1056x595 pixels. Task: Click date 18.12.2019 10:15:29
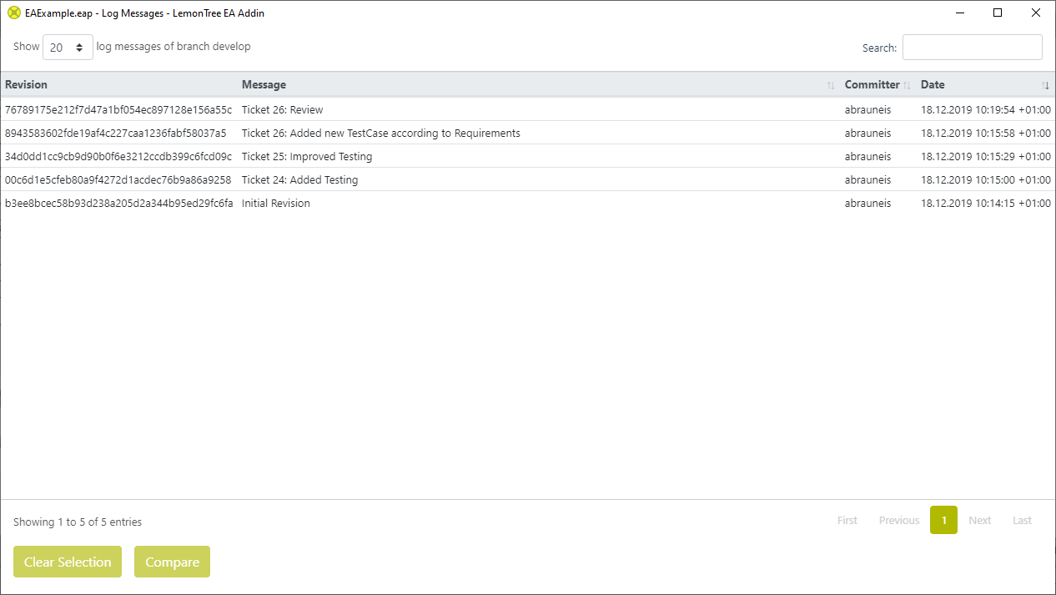click(986, 156)
